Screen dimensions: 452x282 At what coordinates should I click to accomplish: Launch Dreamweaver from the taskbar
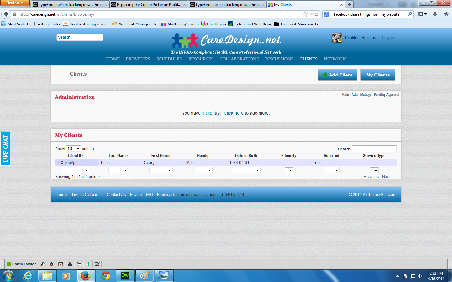pyautogui.click(x=125, y=276)
